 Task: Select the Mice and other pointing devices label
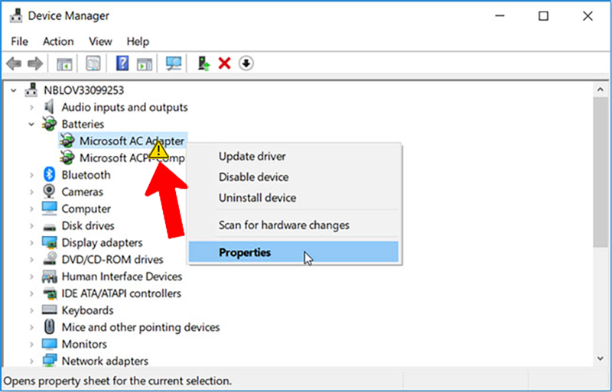[141, 327]
